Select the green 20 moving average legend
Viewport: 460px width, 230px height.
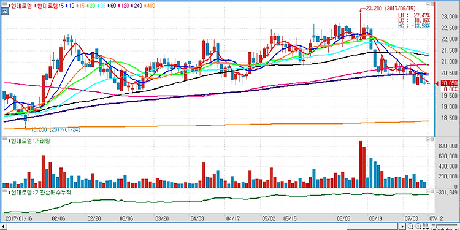coord(91,6)
